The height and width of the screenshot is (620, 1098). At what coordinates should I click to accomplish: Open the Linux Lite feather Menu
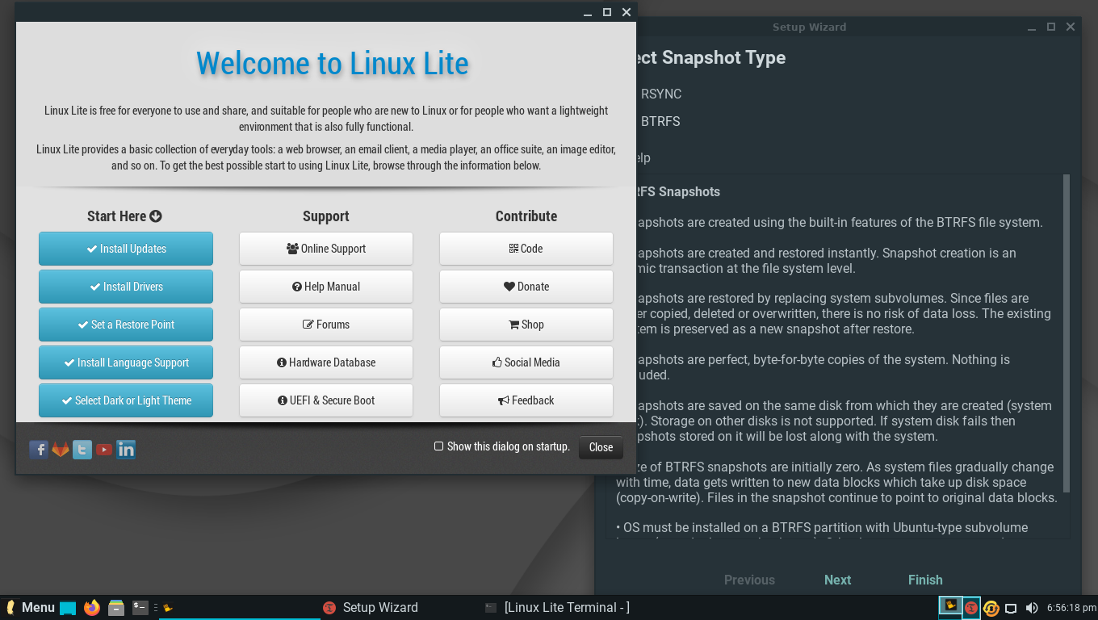point(31,607)
